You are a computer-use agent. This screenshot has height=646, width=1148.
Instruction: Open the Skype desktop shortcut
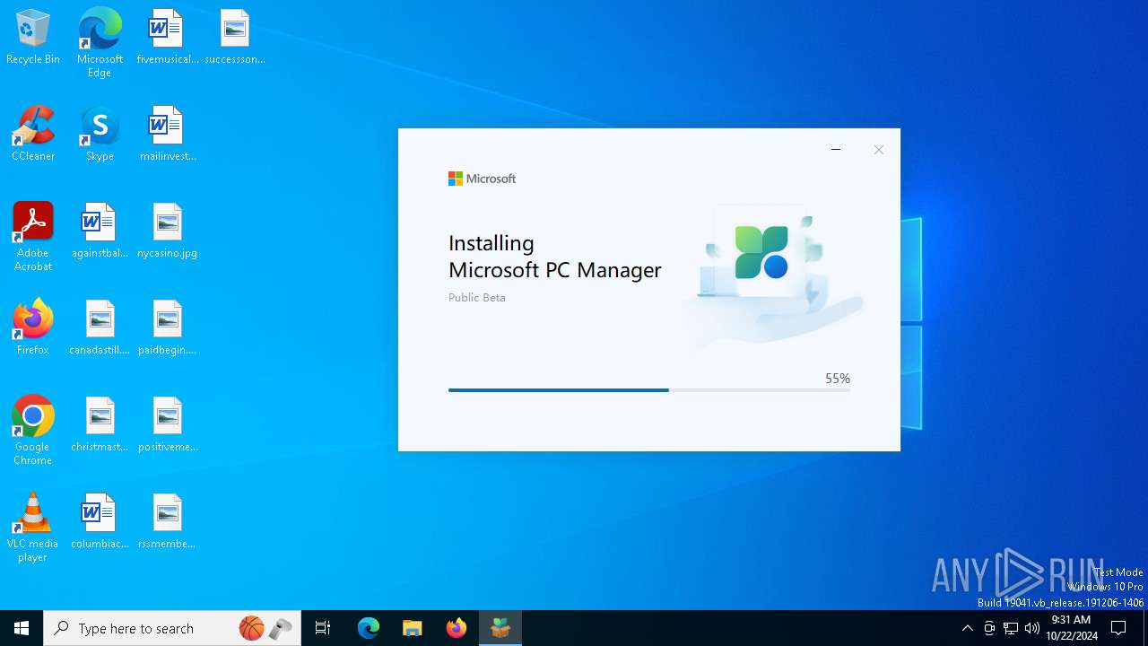[100, 135]
